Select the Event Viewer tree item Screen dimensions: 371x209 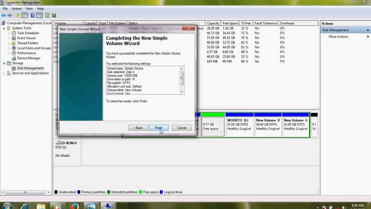click(26, 38)
